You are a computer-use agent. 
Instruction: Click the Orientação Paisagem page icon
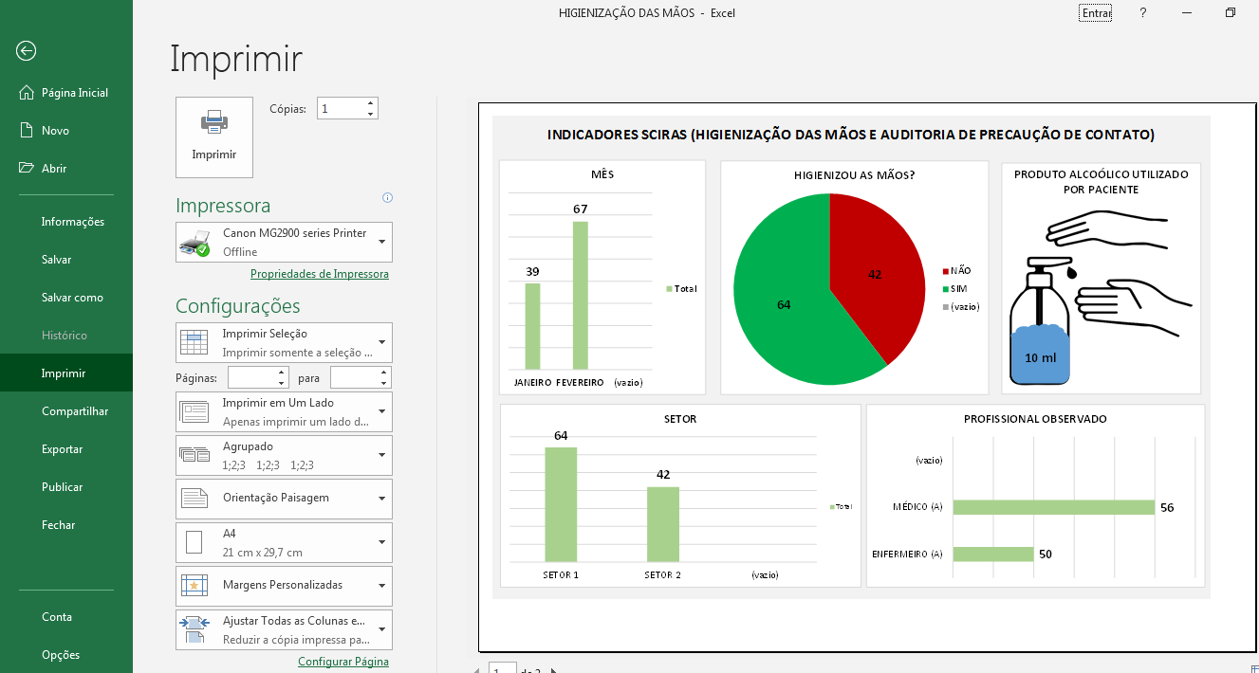(193, 499)
